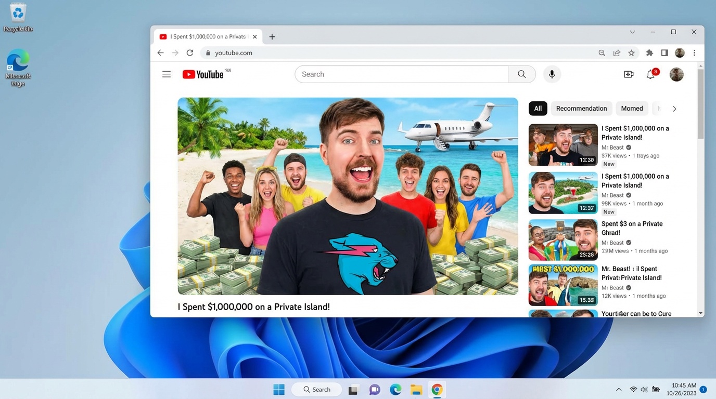Open the Mr Beast channel link
Image resolution: width=716 pixels, height=399 pixels.
(612, 147)
